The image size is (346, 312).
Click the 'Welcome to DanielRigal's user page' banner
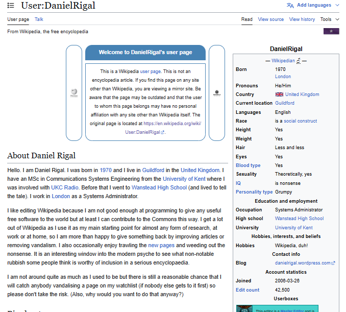pos(145,52)
